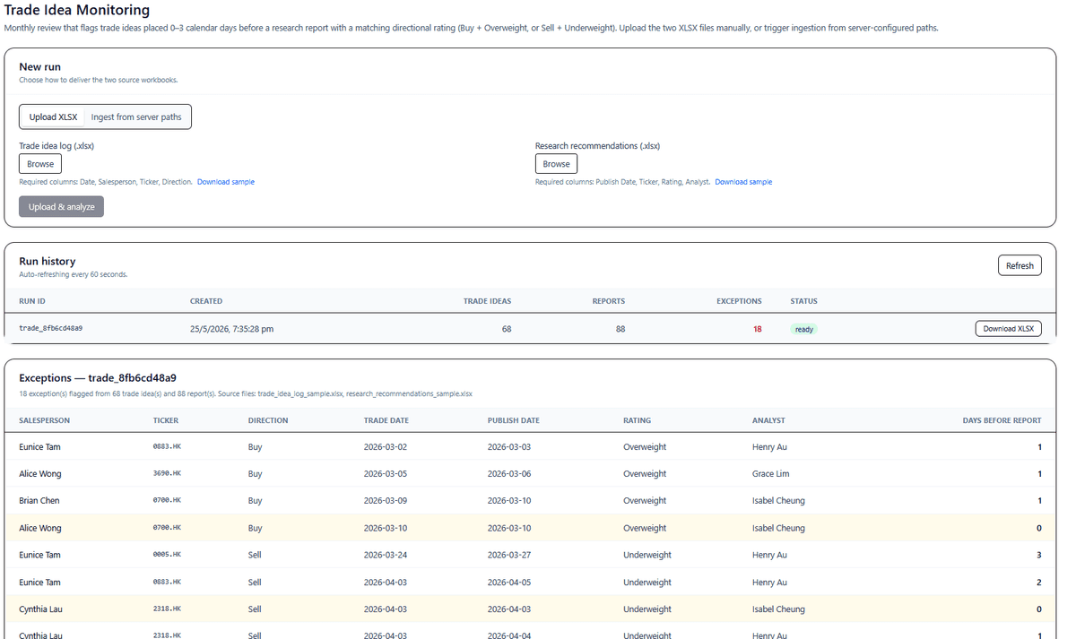Click the Analyst column header
The width and height of the screenshot is (1076, 639).
click(768, 420)
